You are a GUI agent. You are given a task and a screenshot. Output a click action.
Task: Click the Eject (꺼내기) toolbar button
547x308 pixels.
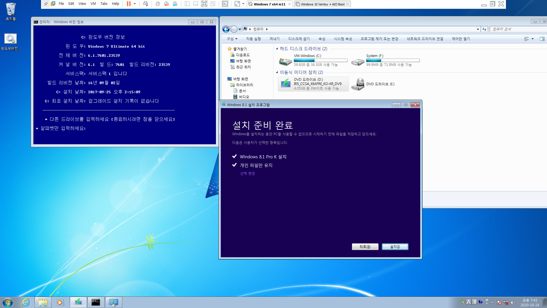[x=274, y=39]
